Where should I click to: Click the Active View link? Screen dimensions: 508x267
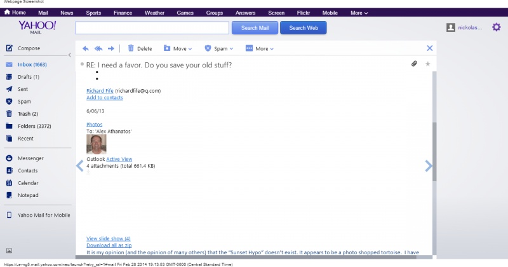pos(119,160)
